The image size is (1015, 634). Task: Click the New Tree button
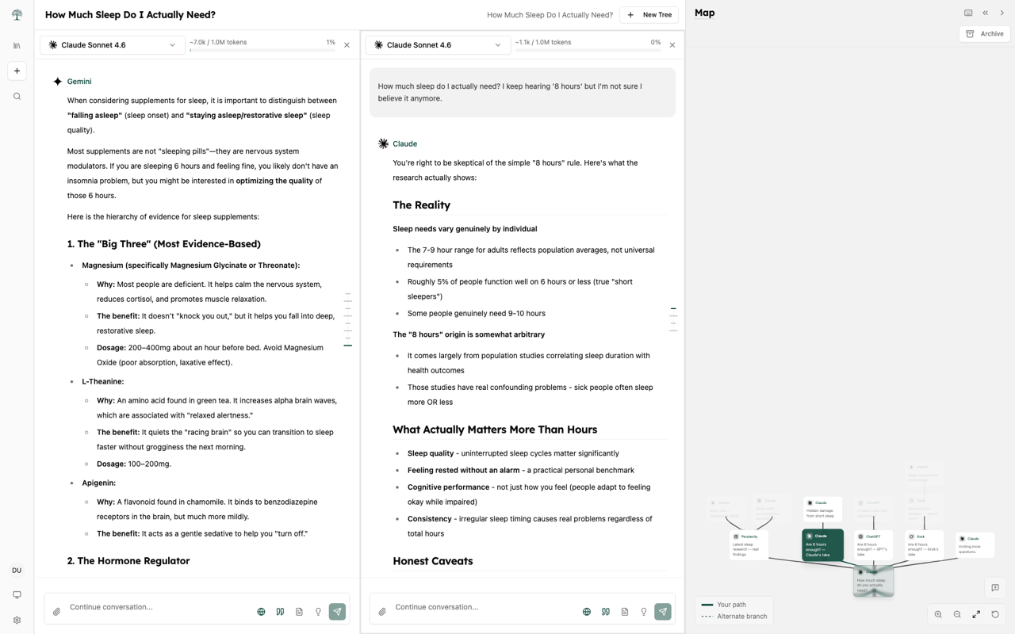(649, 14)
